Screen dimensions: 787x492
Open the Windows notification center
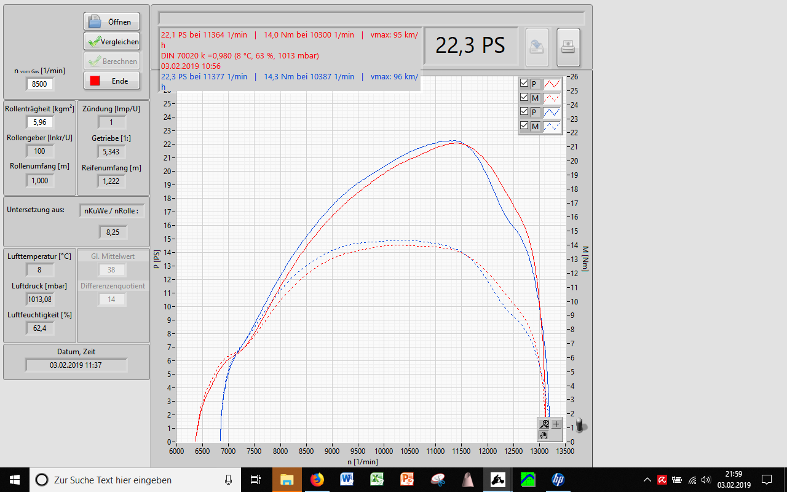pos(767,480)
